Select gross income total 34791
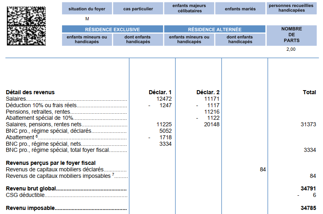 (x=308, y=188)
